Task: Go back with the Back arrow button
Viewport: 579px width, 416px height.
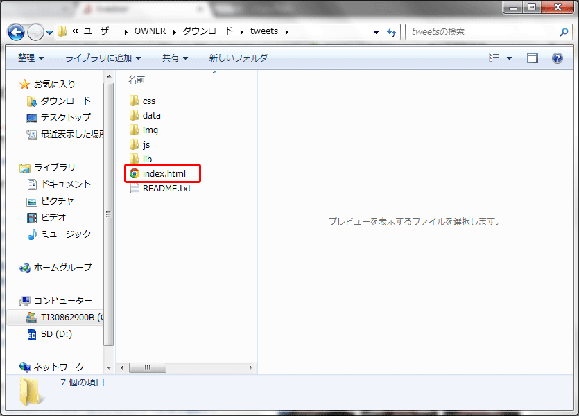Action: 16,32
